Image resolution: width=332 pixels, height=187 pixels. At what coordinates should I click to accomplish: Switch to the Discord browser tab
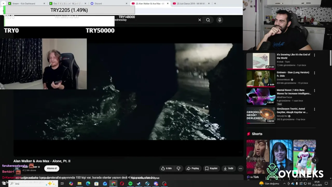[108, 3]
